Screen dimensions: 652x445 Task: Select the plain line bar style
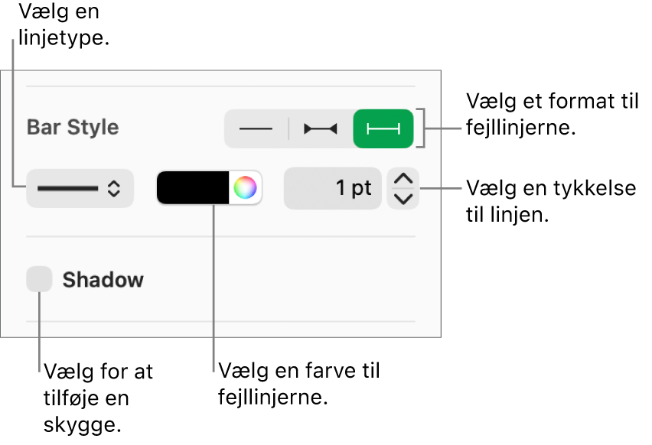coord(256,128)
